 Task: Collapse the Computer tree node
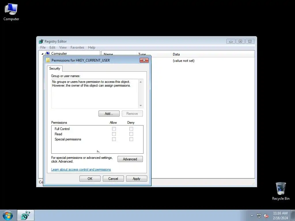click(43, 54)
